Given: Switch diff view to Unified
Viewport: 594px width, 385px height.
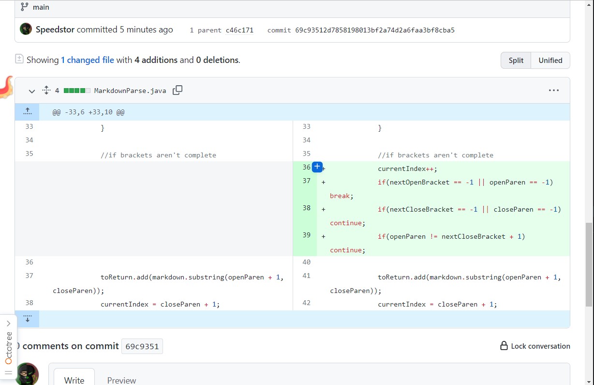Looking at the screenshot, I should point(550,60).
